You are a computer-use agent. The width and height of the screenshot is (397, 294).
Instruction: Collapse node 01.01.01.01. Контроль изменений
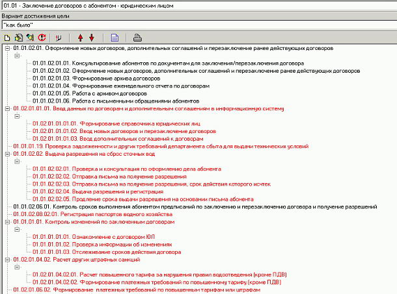click(x=7, y=222)
